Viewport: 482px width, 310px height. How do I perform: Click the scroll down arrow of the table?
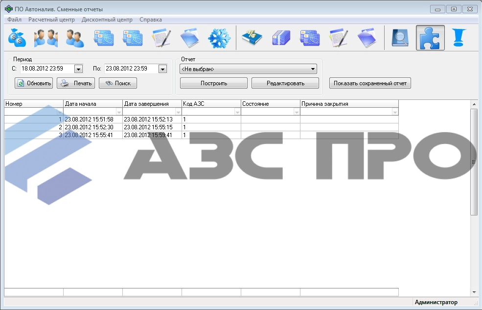pos(474,292)
